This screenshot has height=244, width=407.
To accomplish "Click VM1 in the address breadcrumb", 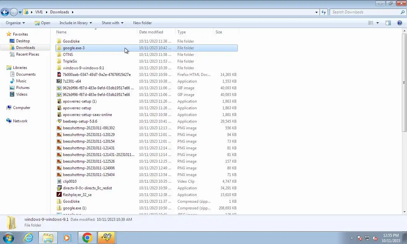I will [x=39, y=12].
